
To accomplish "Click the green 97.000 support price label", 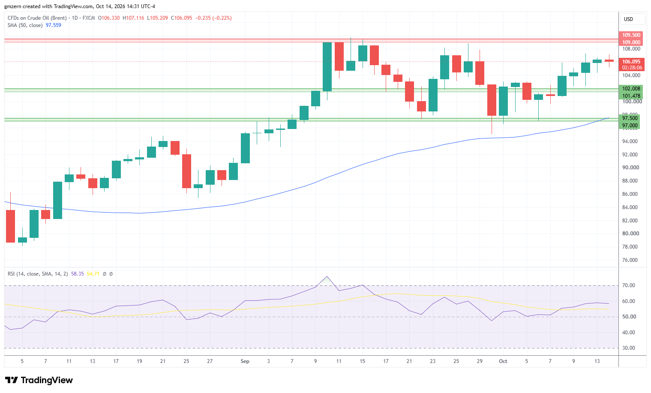I will 630,126.
